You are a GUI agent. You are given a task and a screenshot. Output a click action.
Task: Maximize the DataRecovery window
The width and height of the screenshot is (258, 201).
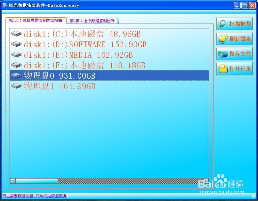[x=245, y=6]
